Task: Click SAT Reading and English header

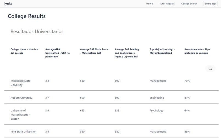Action: 127,53
